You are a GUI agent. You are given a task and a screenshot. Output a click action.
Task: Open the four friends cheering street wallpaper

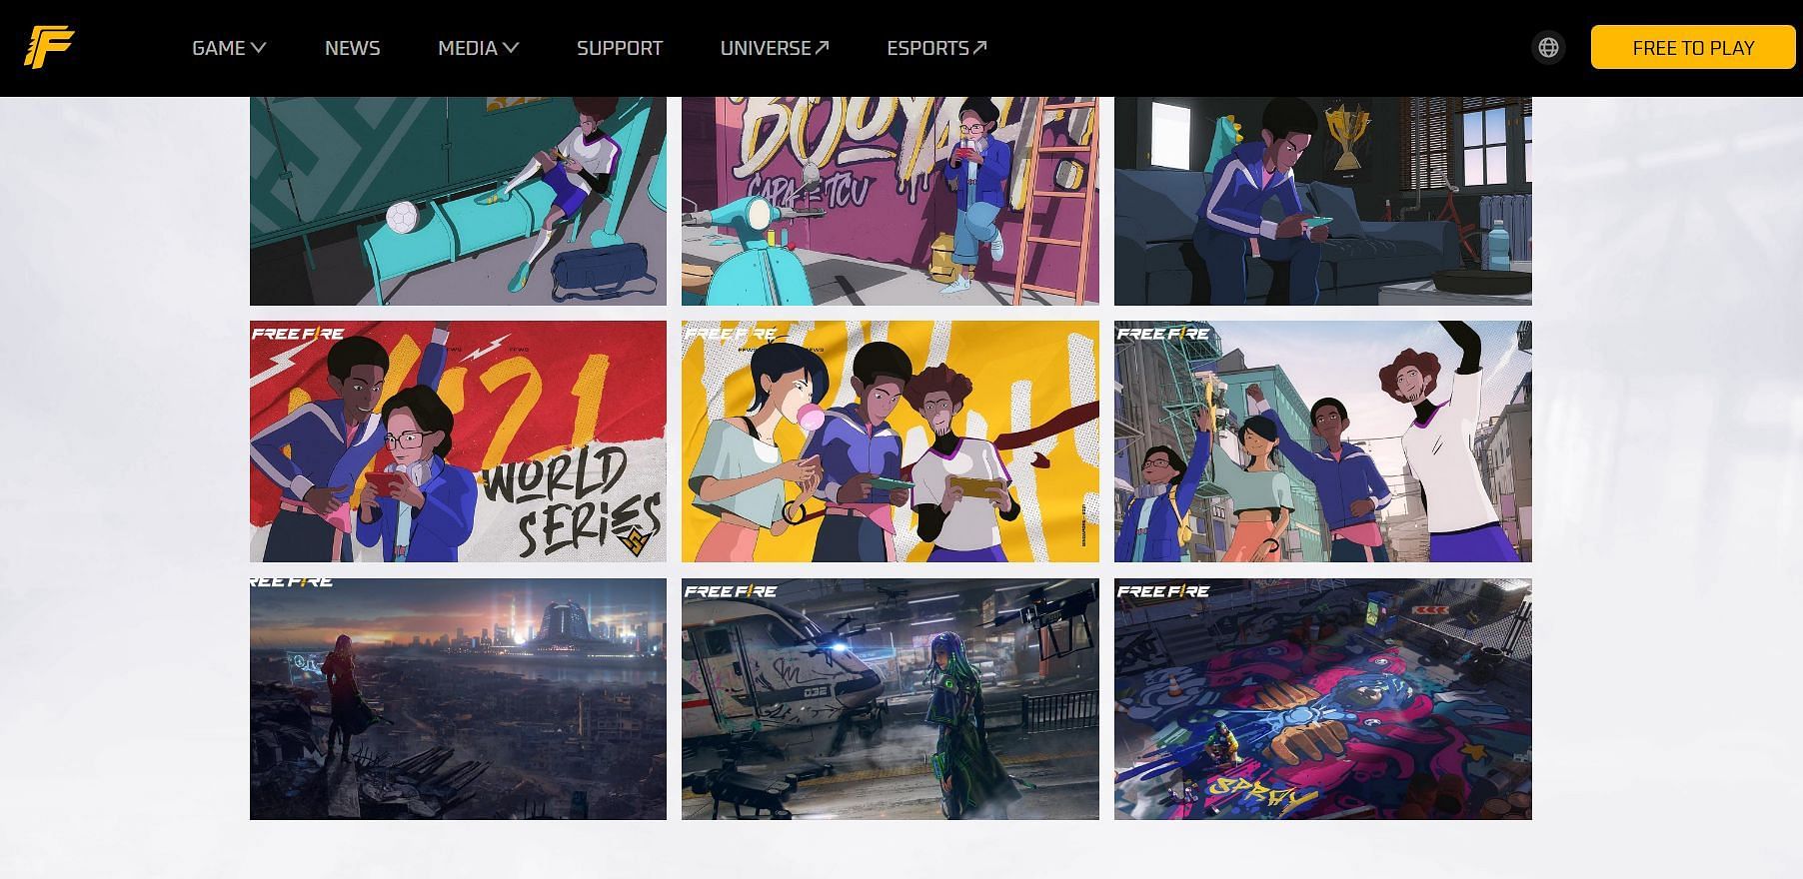1322,441
